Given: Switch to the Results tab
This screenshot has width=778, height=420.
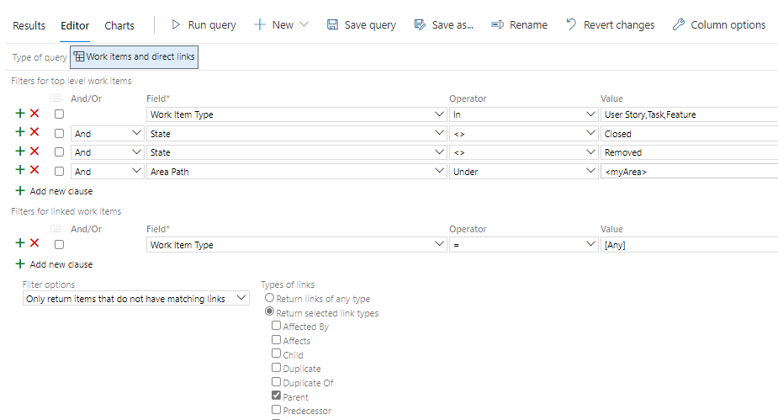Looking at the screenshot, I should pos(29,25).
